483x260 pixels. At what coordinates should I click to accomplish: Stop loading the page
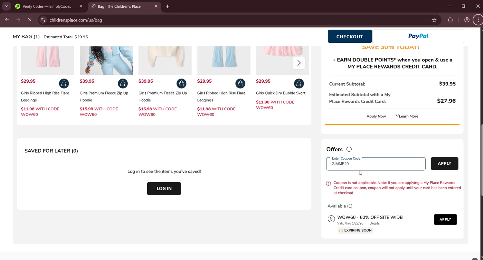tap(30, 20)
